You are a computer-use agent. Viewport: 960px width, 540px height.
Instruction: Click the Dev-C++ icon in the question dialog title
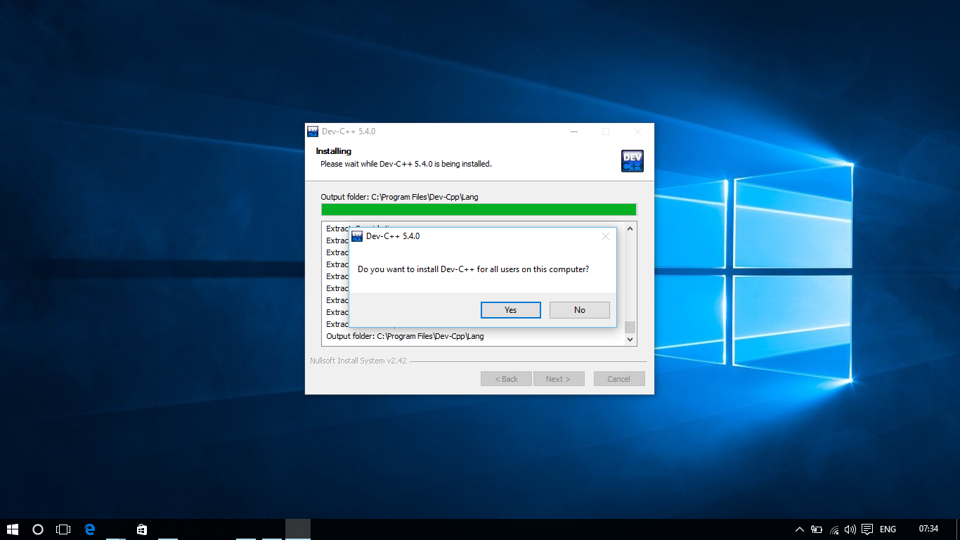357,236
